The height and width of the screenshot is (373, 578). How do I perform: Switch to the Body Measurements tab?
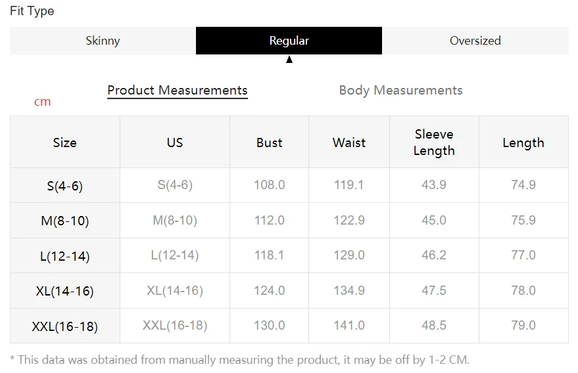point(400,91)
